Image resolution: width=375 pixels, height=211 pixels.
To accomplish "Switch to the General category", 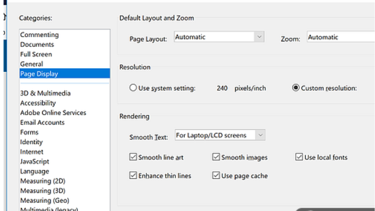I will 32,64.
